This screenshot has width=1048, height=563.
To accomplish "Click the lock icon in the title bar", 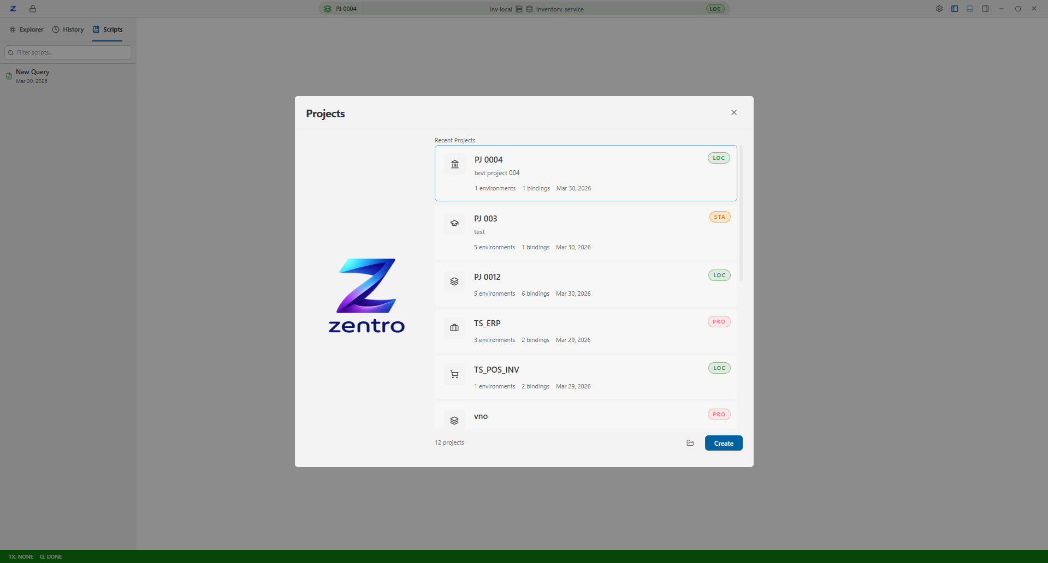I will (x=32, y=9).
